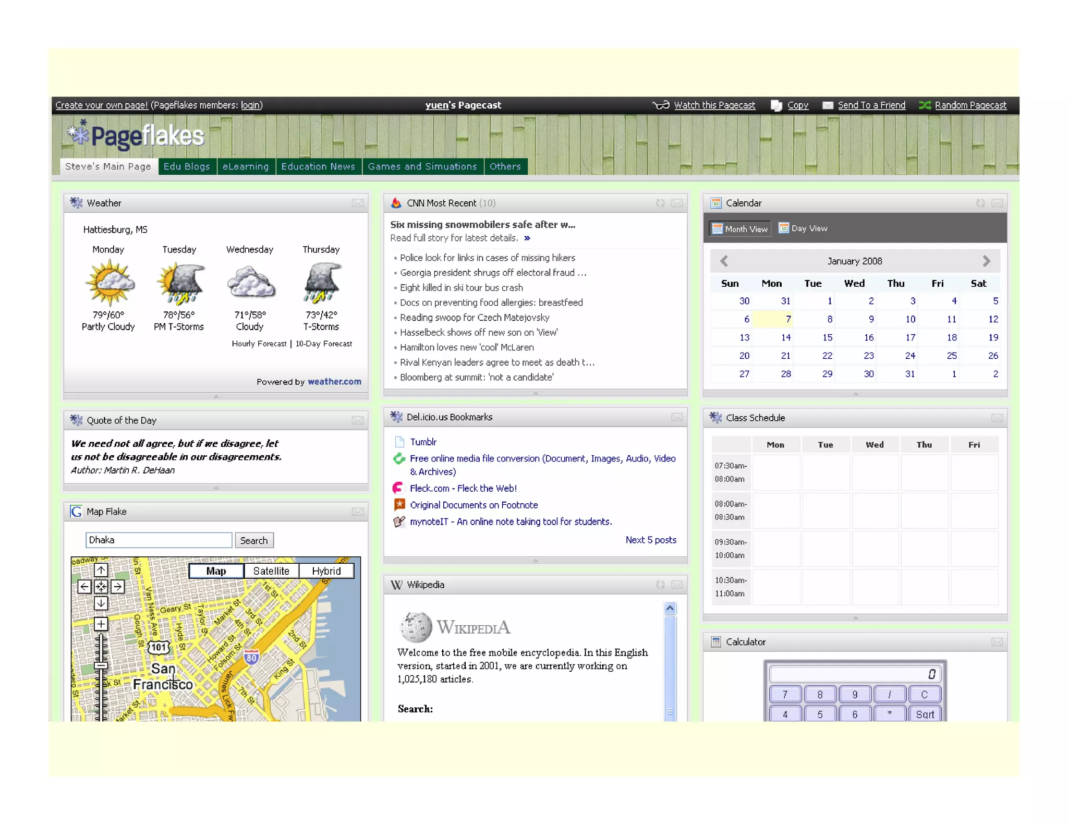Click envelope icon on Map Flake
This screenshot has height=825, width=1068.
pyautogui.click(x=358, y=512)
